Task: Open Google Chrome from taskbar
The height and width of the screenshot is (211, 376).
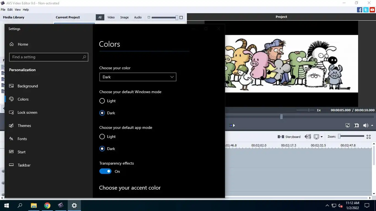Action: click(x=47, y=205)
